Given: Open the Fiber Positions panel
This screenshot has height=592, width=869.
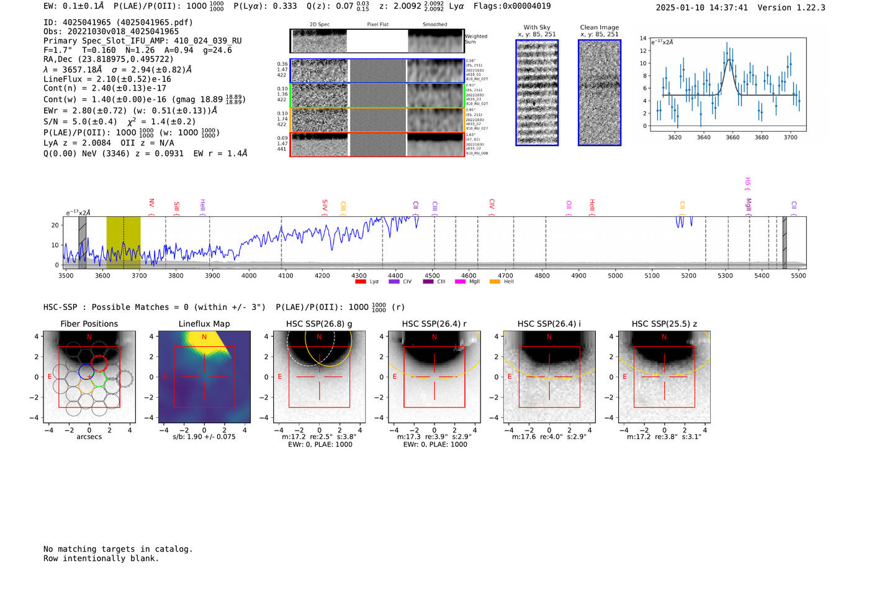Looking at the screenshot, I should 89,376.
